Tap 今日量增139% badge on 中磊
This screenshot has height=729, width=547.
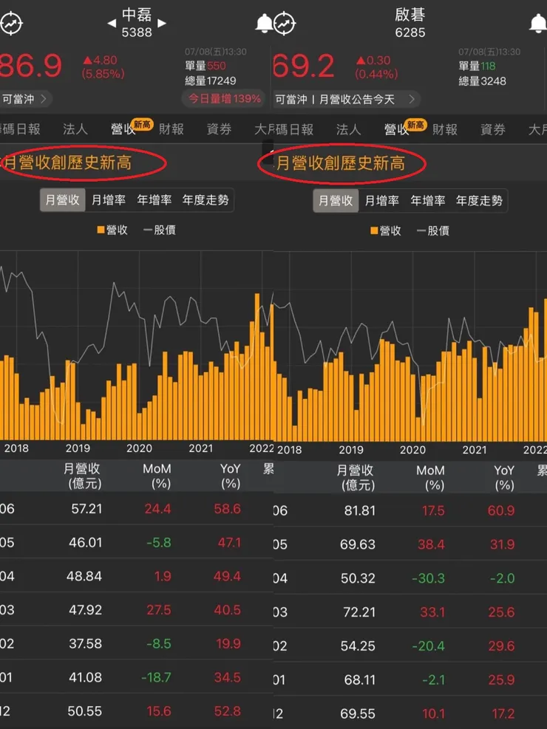(x=223, y=98)
